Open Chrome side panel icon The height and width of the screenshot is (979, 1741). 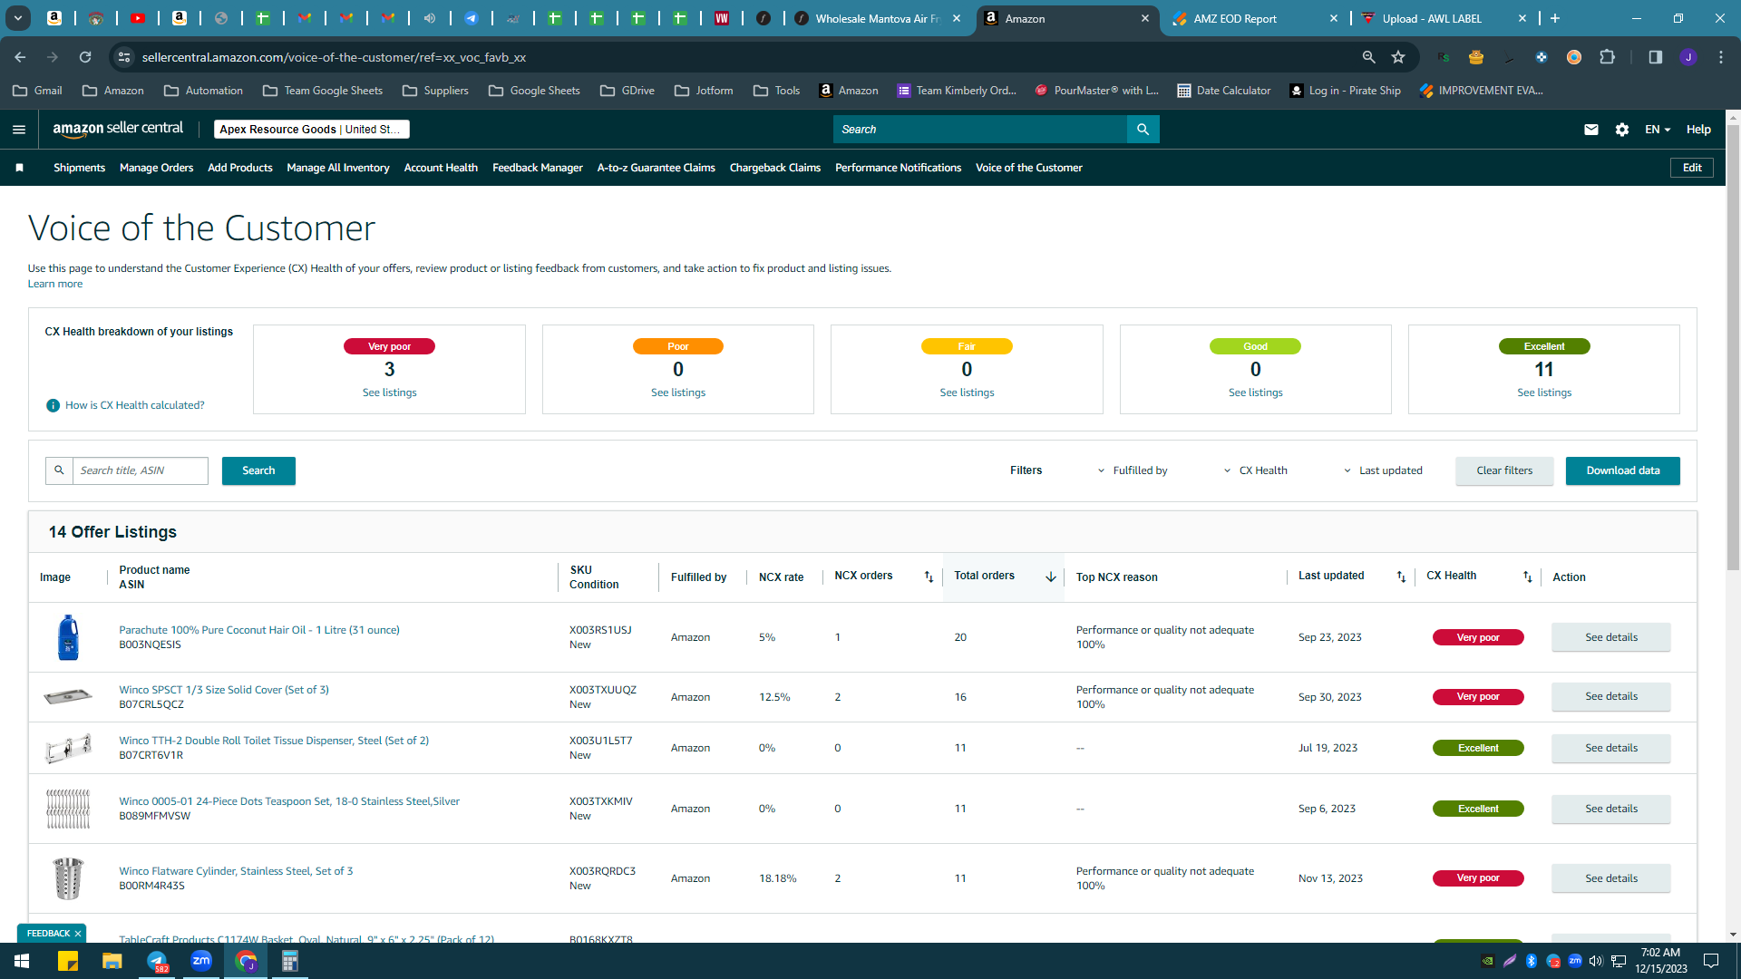coord(1655,57)
